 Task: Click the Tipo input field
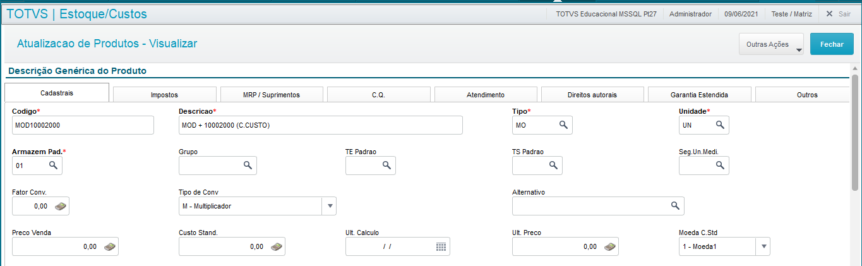542,125
